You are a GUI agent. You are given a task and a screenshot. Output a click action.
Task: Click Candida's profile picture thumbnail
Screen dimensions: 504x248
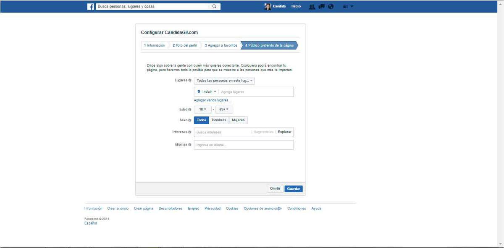(x=268, y=7)
